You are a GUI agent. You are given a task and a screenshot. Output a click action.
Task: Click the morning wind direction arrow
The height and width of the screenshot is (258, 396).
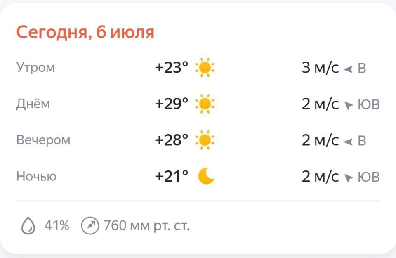pos(348,69)
